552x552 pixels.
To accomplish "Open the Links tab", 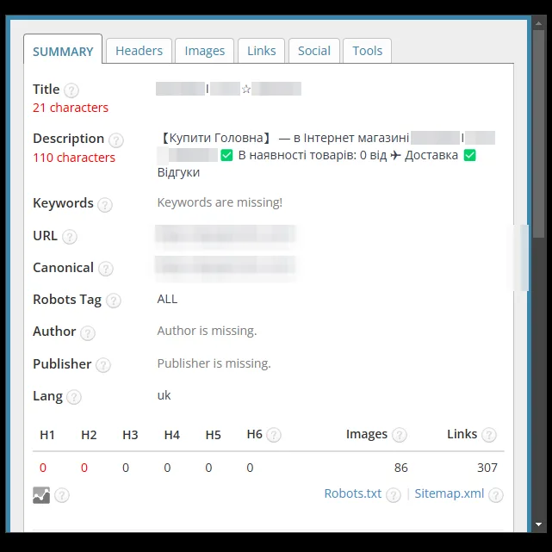I will click(261, 51).
